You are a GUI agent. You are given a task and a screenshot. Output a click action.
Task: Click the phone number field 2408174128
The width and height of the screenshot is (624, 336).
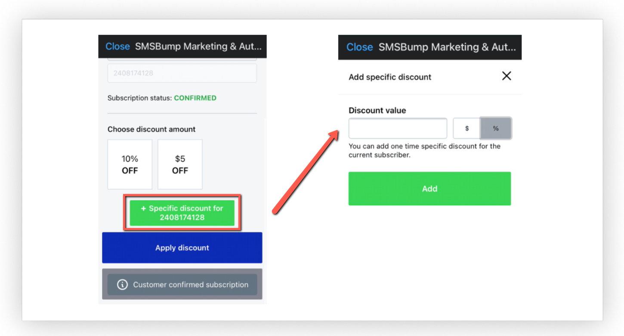point(182,73)
